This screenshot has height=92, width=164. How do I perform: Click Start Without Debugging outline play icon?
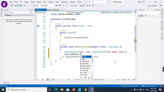pyautogui.click(x=64, y=5)
